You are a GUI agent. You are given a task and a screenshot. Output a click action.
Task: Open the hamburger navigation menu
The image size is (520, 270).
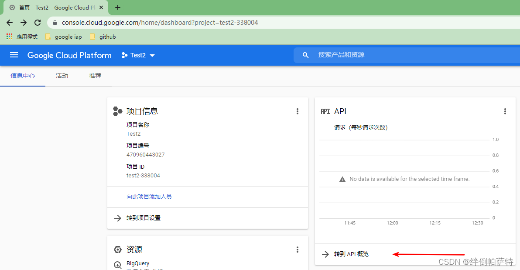14,55
